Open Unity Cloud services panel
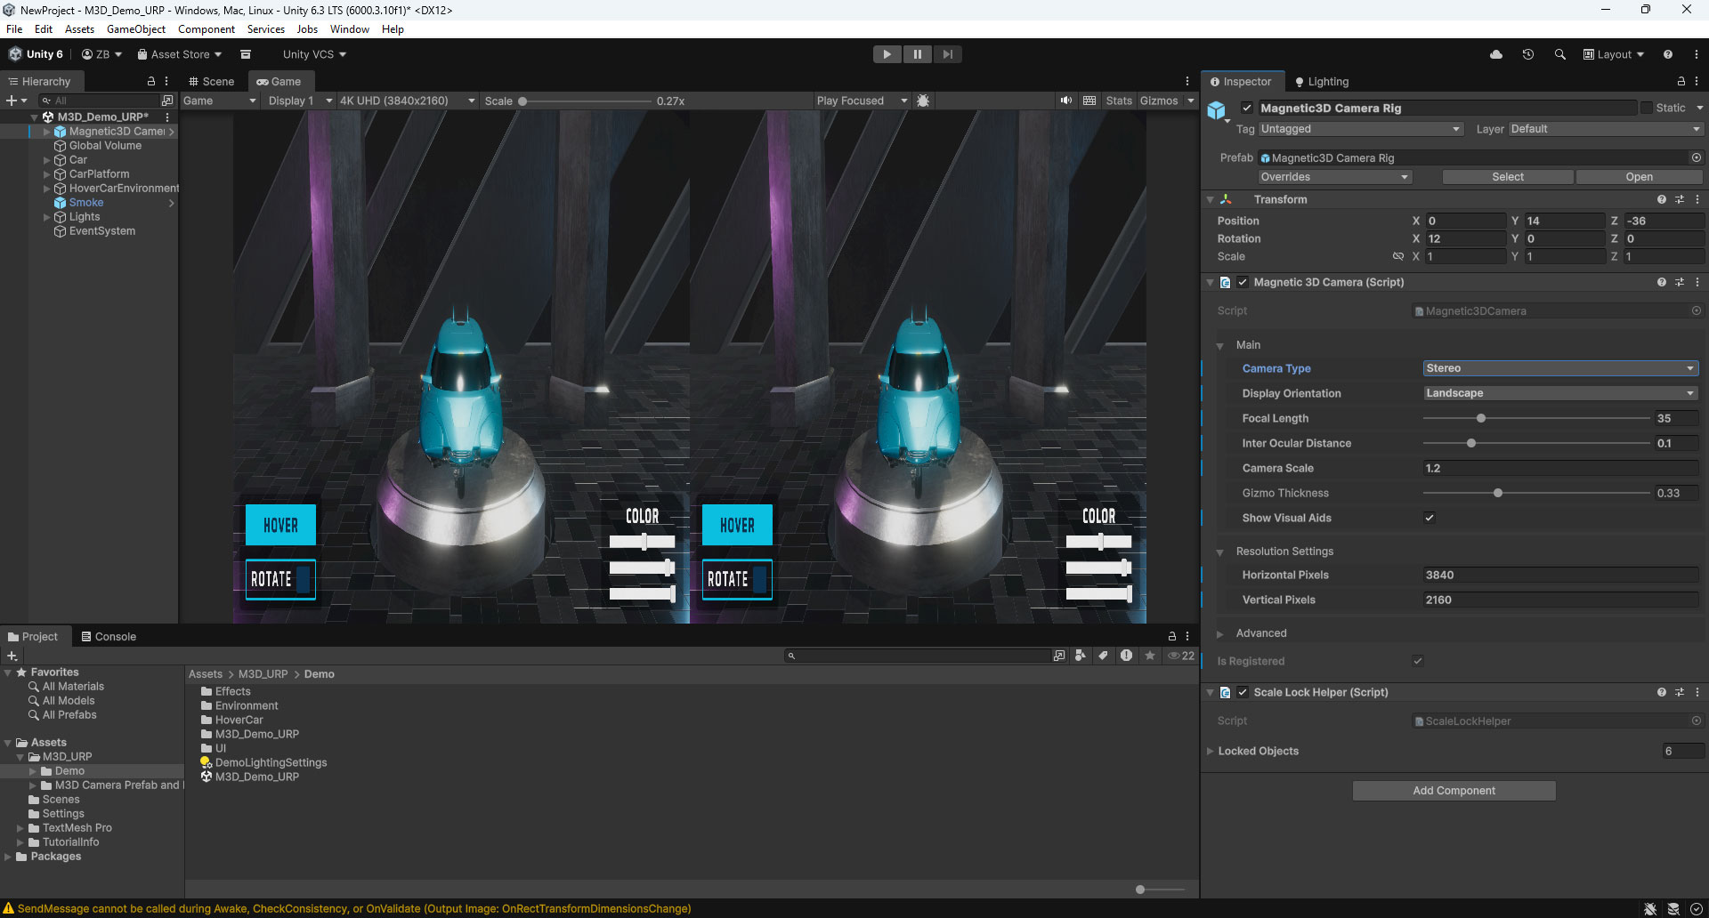This screenshot has width=1709, height=918. coord(1495,54)
